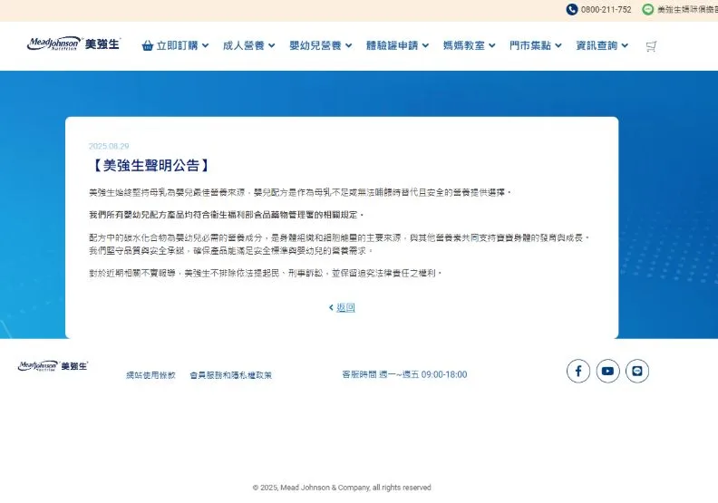Expand the 資訊查詢 dropdown arrow

625,45
